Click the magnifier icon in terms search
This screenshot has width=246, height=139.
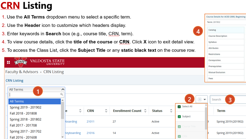click(x=62, y=94)
